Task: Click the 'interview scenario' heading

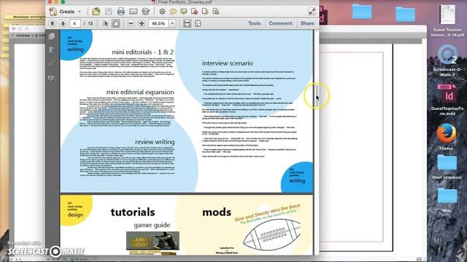Action: click(228, 63)
